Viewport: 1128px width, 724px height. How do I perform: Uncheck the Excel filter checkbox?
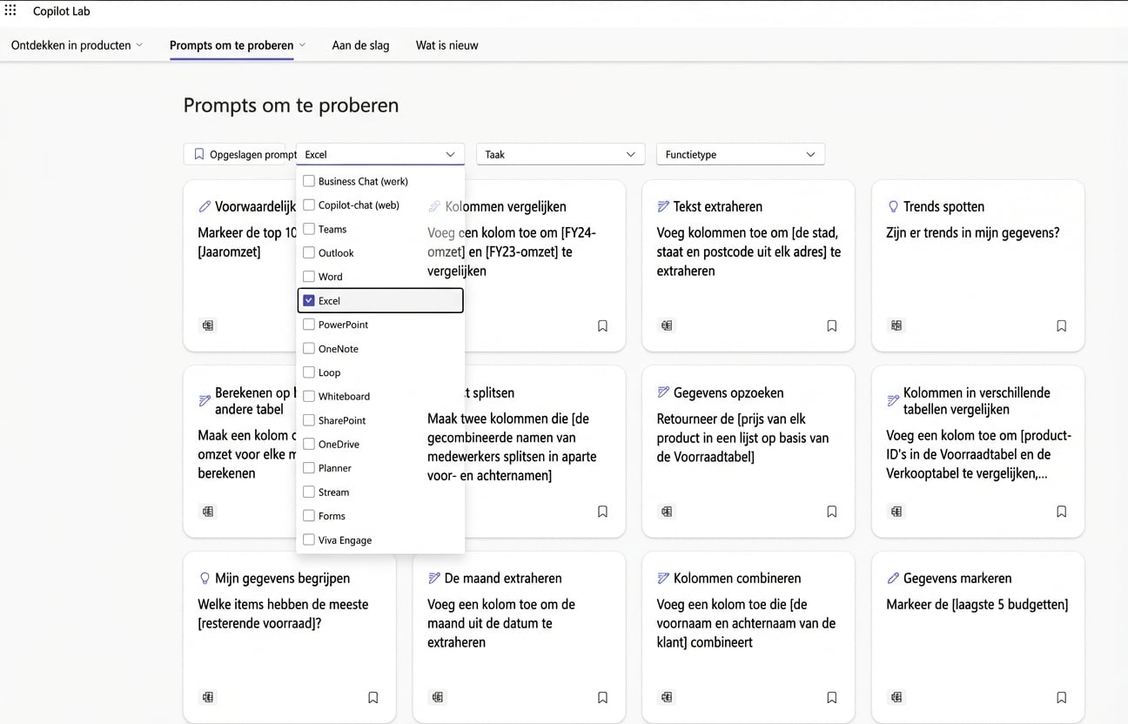pos(309,299)
